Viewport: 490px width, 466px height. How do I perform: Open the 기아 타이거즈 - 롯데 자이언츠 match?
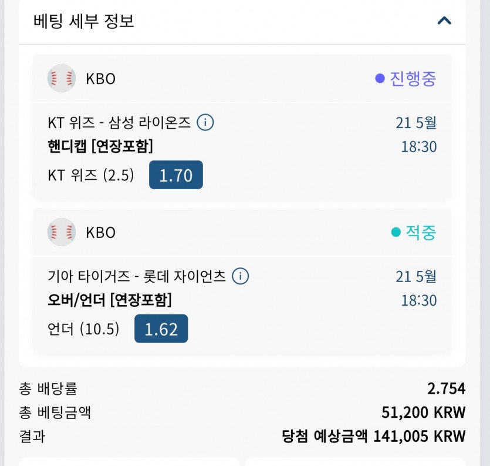(137, 276)
